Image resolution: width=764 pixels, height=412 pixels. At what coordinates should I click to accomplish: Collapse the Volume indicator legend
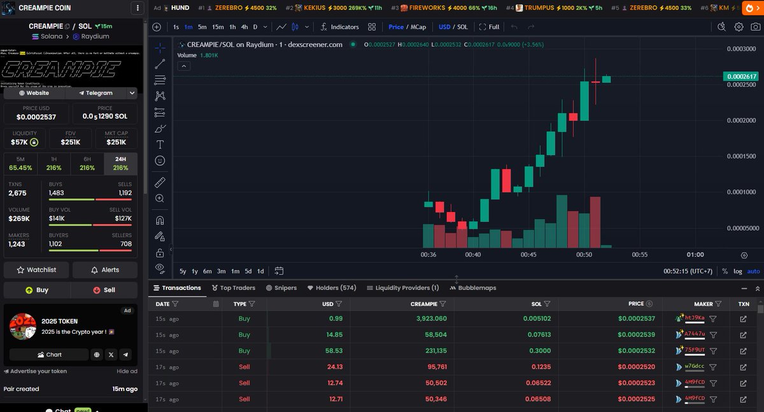[x=183, y=65]
